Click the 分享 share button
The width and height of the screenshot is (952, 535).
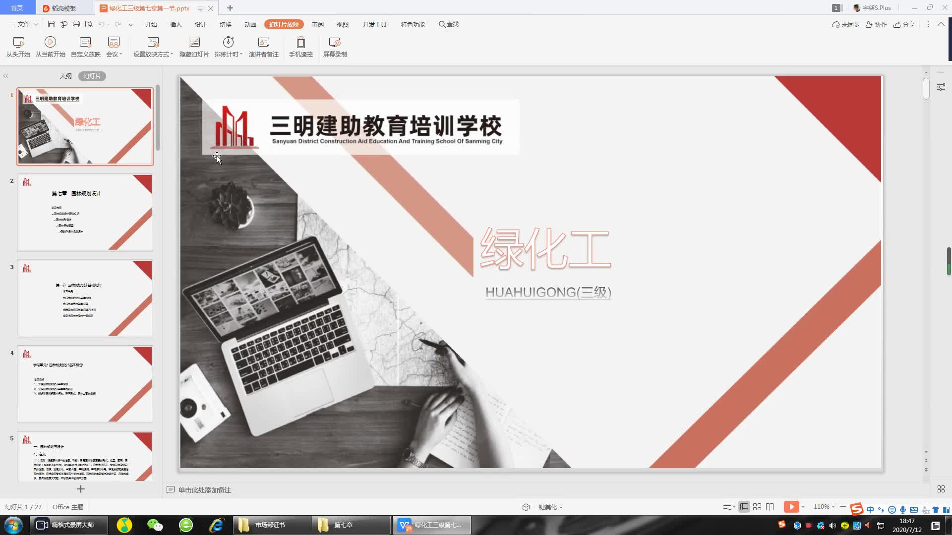pyautogui.click(x=904, y=24)
